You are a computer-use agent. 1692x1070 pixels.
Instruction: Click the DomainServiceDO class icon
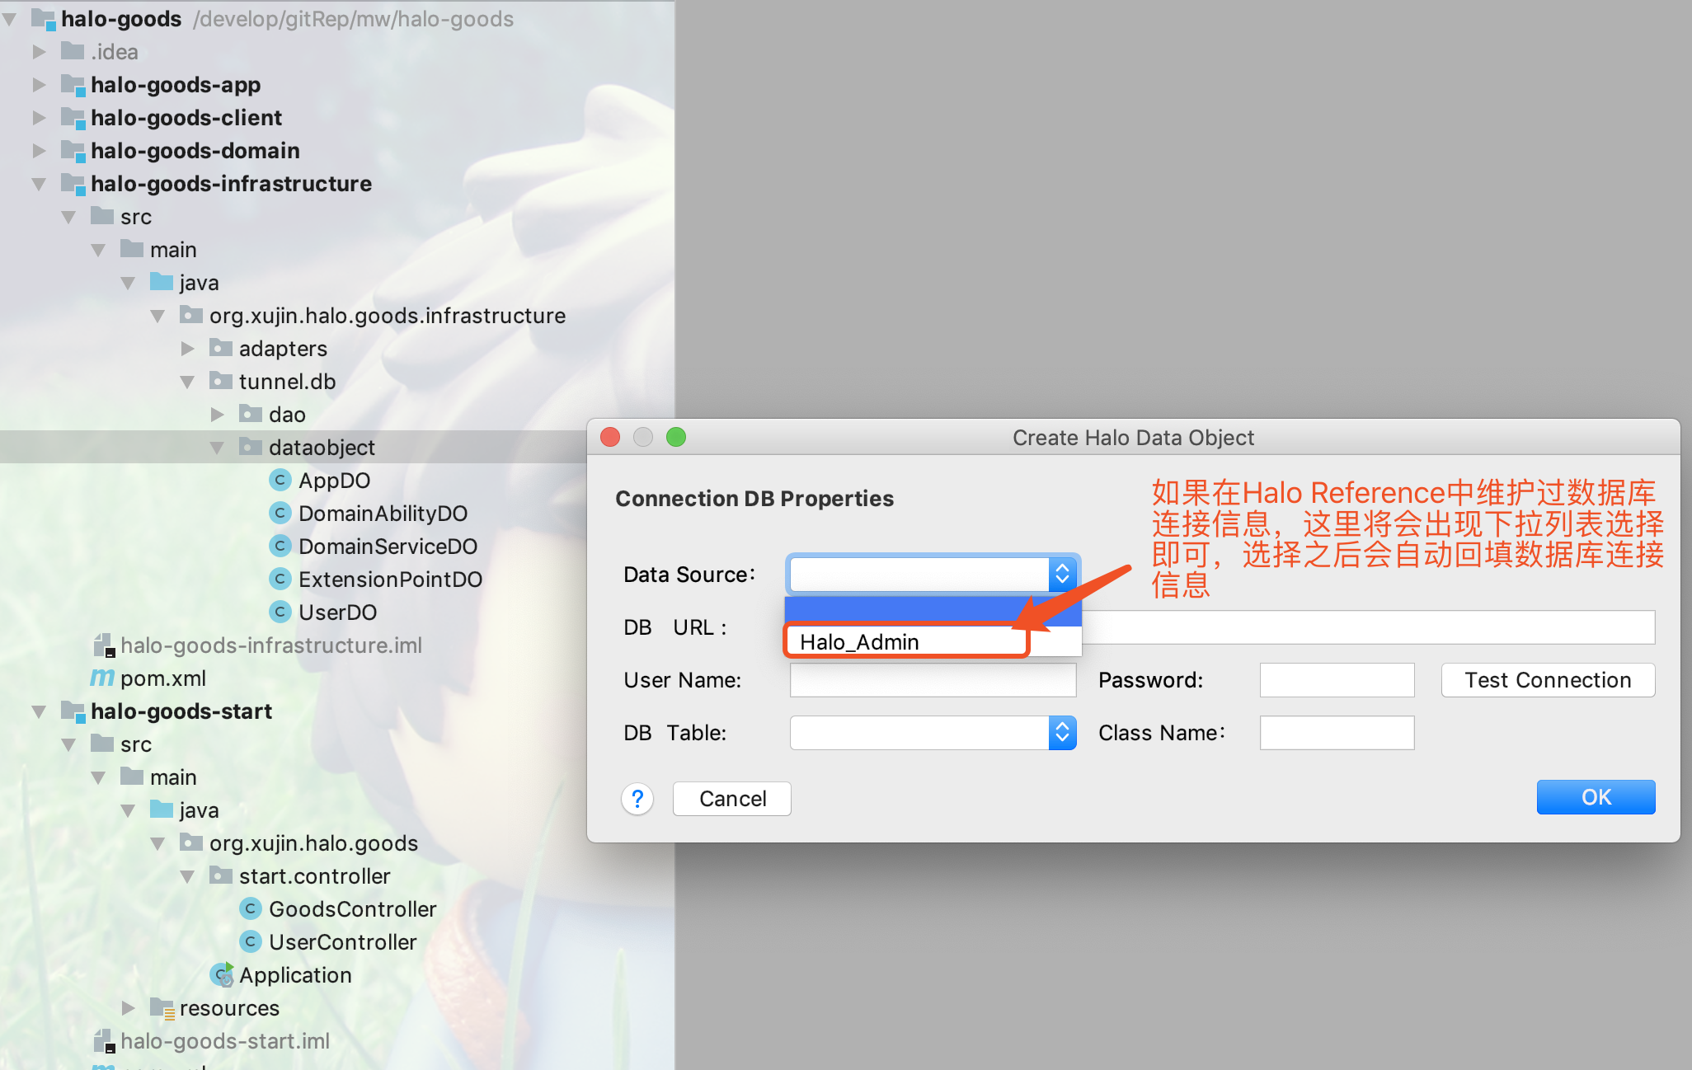coord(280,546)
